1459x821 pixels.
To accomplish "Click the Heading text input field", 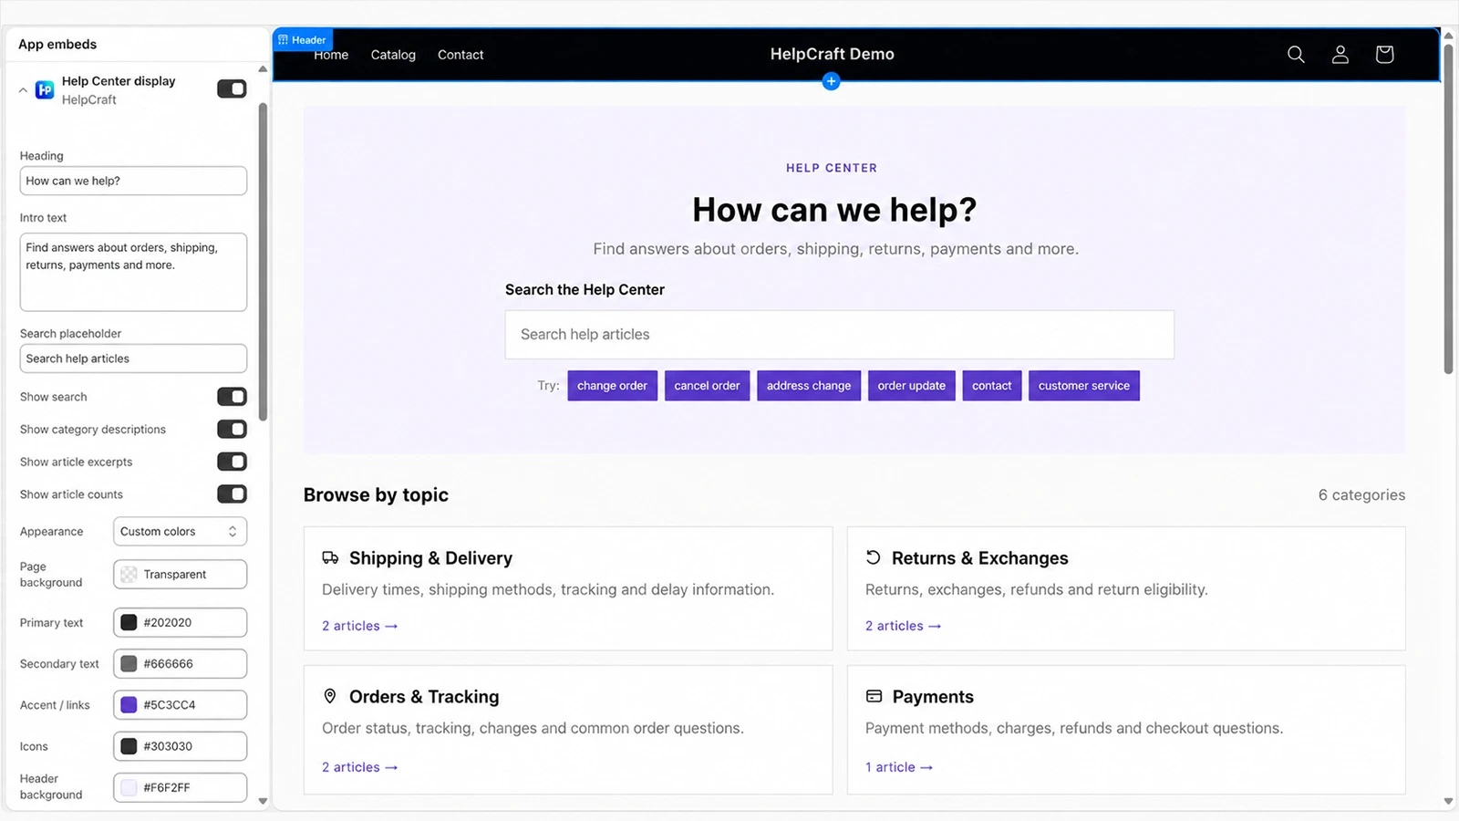I will pos(133,181).
